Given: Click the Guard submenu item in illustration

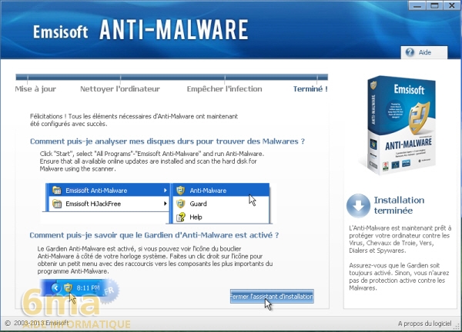Looking at the screenshot, I should click(x=221, y=204).
